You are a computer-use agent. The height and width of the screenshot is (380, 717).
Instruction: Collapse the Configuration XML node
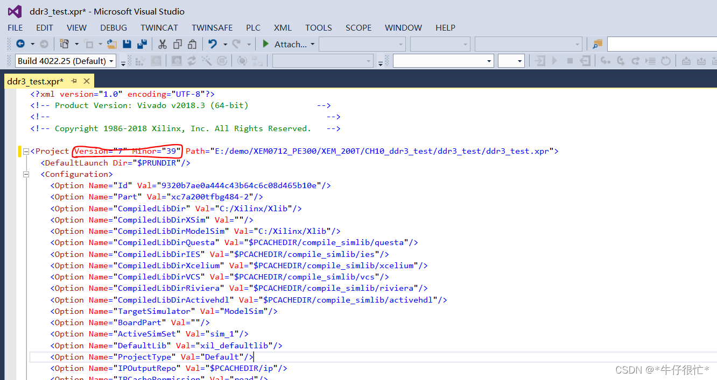coord(25,174)
